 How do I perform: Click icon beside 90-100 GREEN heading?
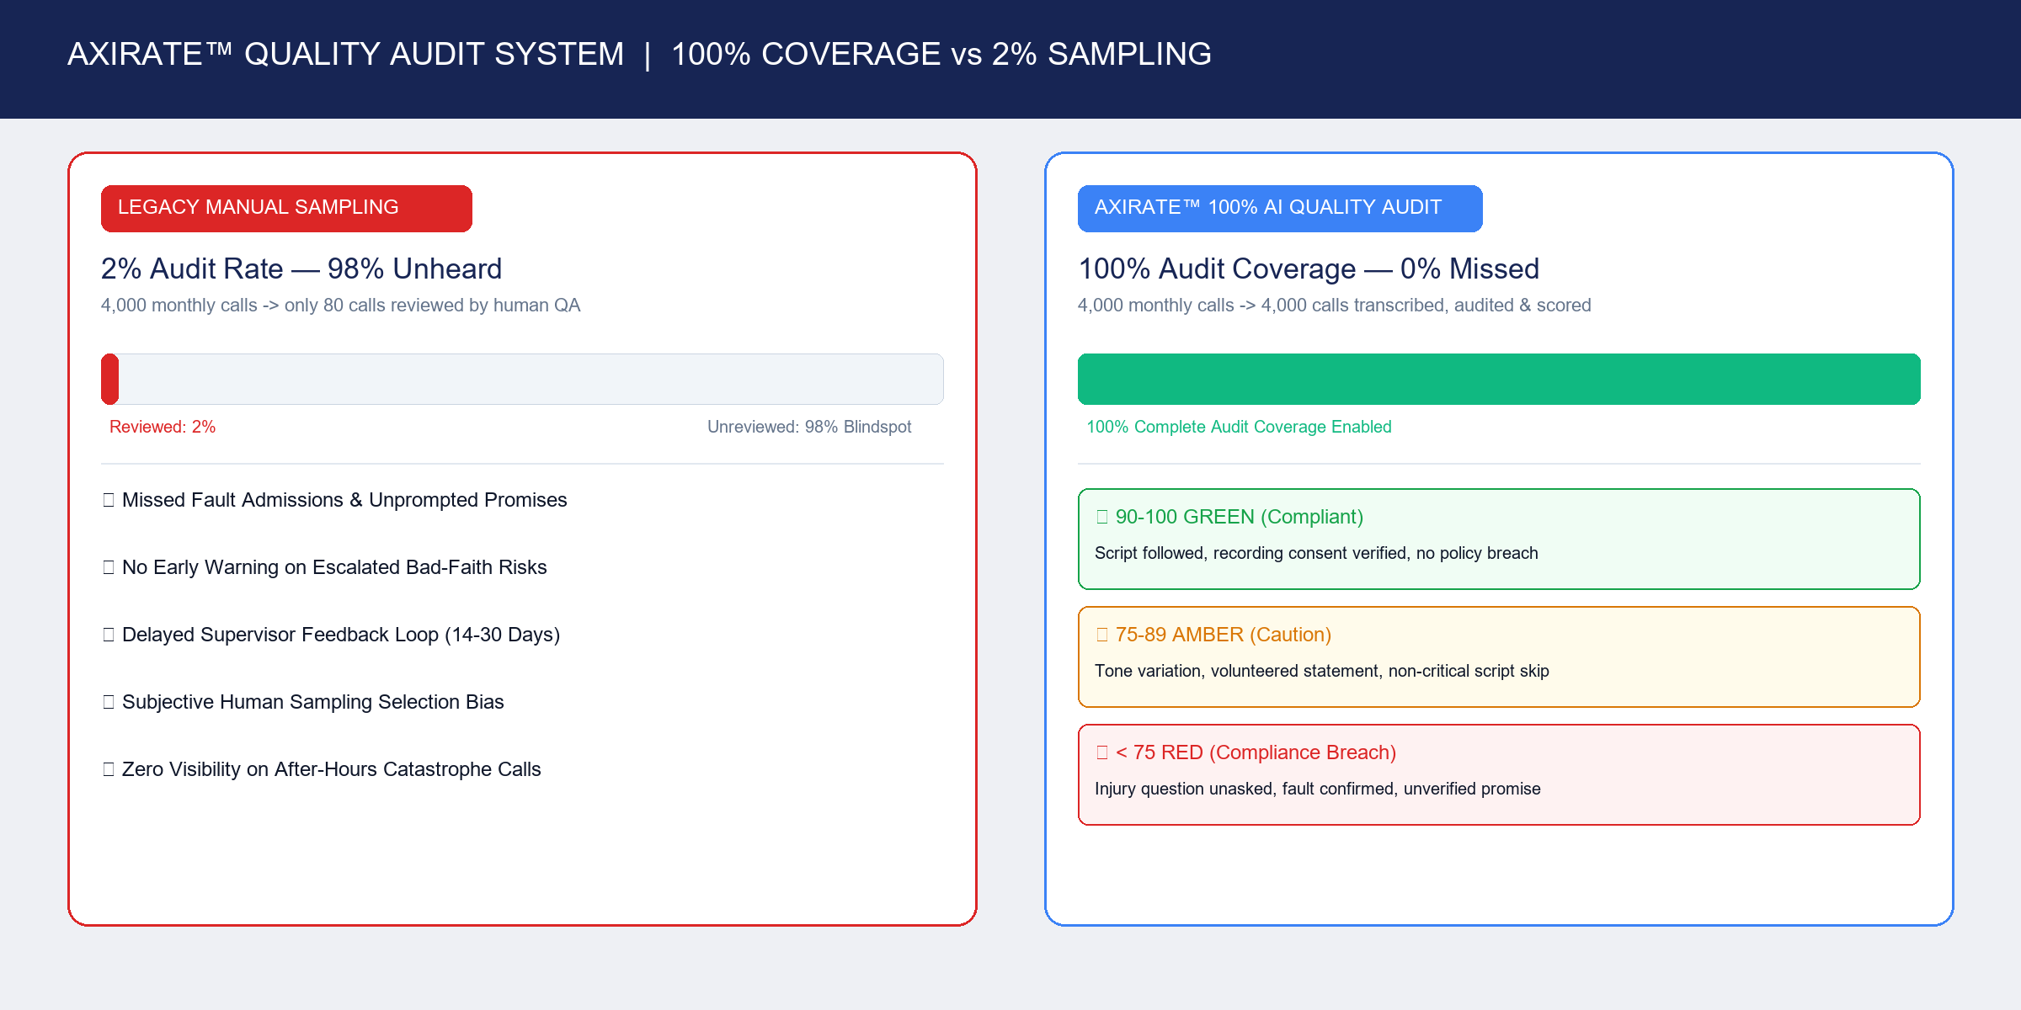[x=1102, y=517]
